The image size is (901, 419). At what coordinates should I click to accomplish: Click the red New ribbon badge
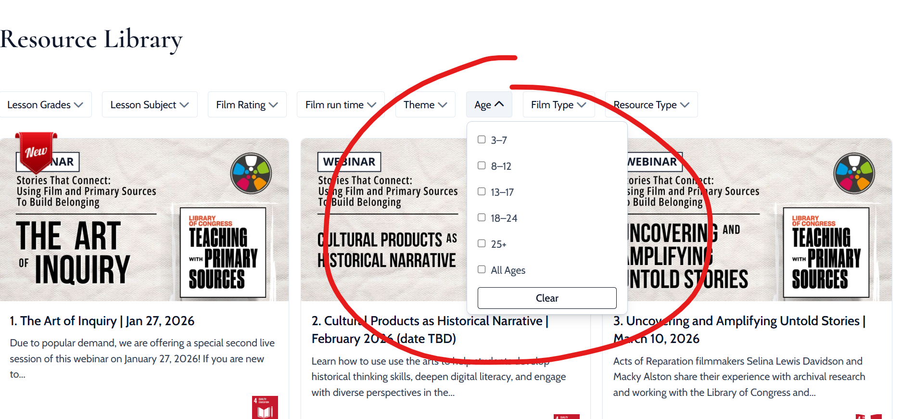pyautogui.click(x=36, y=152)
